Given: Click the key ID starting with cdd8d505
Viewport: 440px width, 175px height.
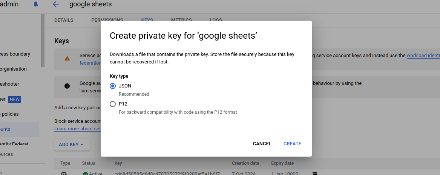Looking at the screenshot, I should pyautogui.click(x=167, y=173).
